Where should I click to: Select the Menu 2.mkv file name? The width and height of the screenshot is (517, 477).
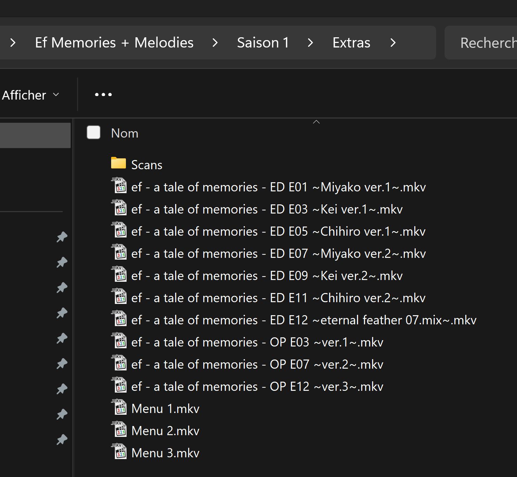[165, 431]
